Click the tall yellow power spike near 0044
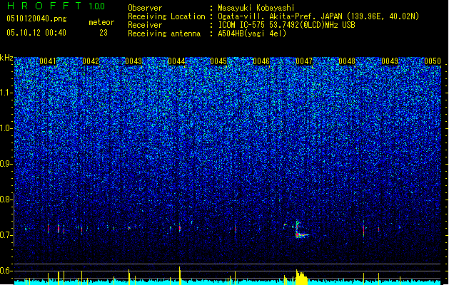The height and width of the screenshot is (285, 449). (x=180, y=276)
